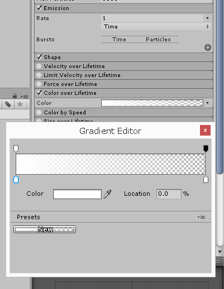Enable Velocity over Lifetime module

39,66
